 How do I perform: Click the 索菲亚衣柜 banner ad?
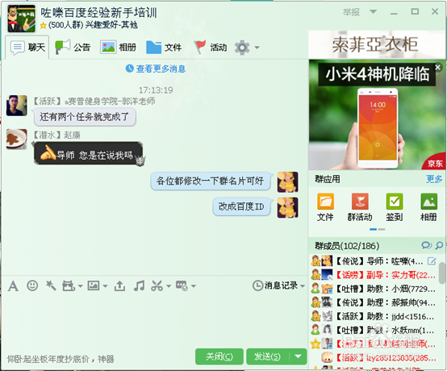coord(376,44)
